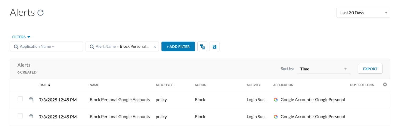Click the ACTION column header
The width and height of the screenshot is (397, 132).
click(x=201, y=85)
